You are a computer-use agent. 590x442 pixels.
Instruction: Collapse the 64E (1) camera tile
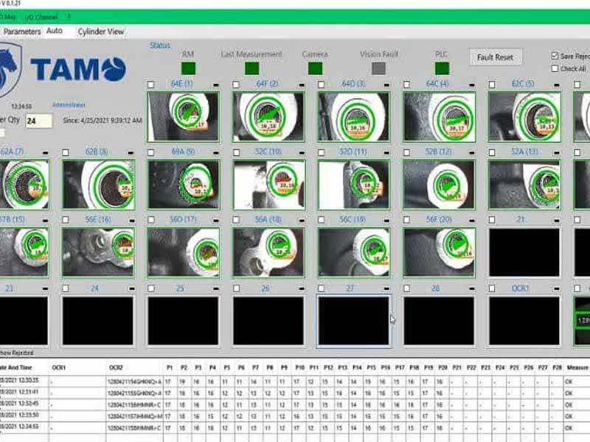[216, 85]
